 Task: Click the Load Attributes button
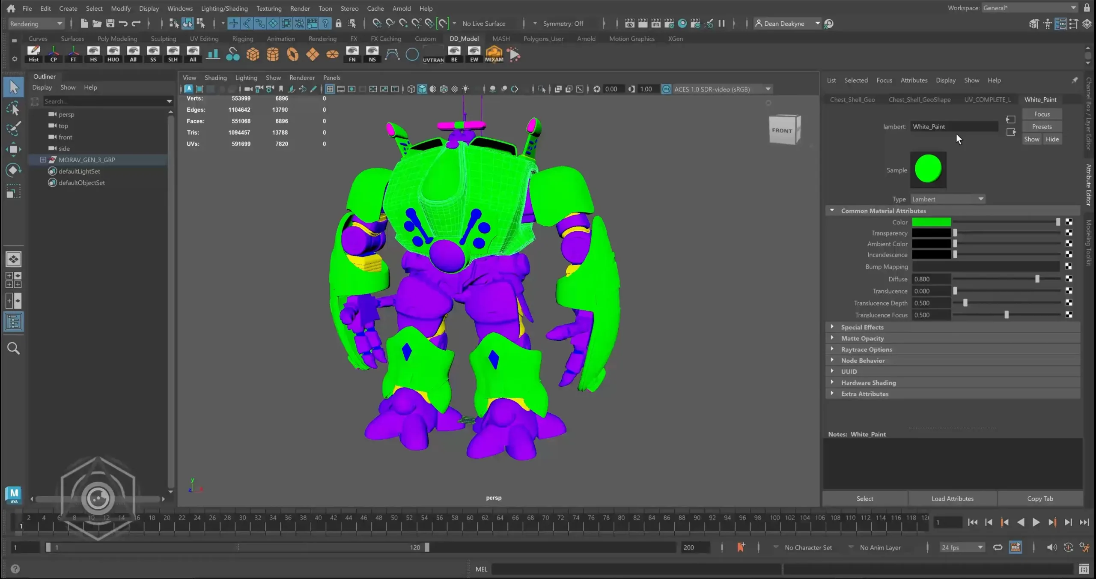click(x=952, y=498)
